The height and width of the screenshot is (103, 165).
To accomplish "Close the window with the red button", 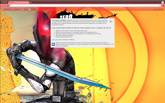I will coord(2,2).
